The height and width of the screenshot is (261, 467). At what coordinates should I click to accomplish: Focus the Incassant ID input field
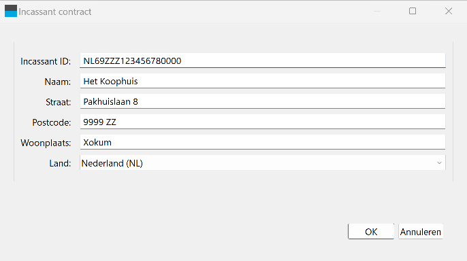(x=263, y=60)
